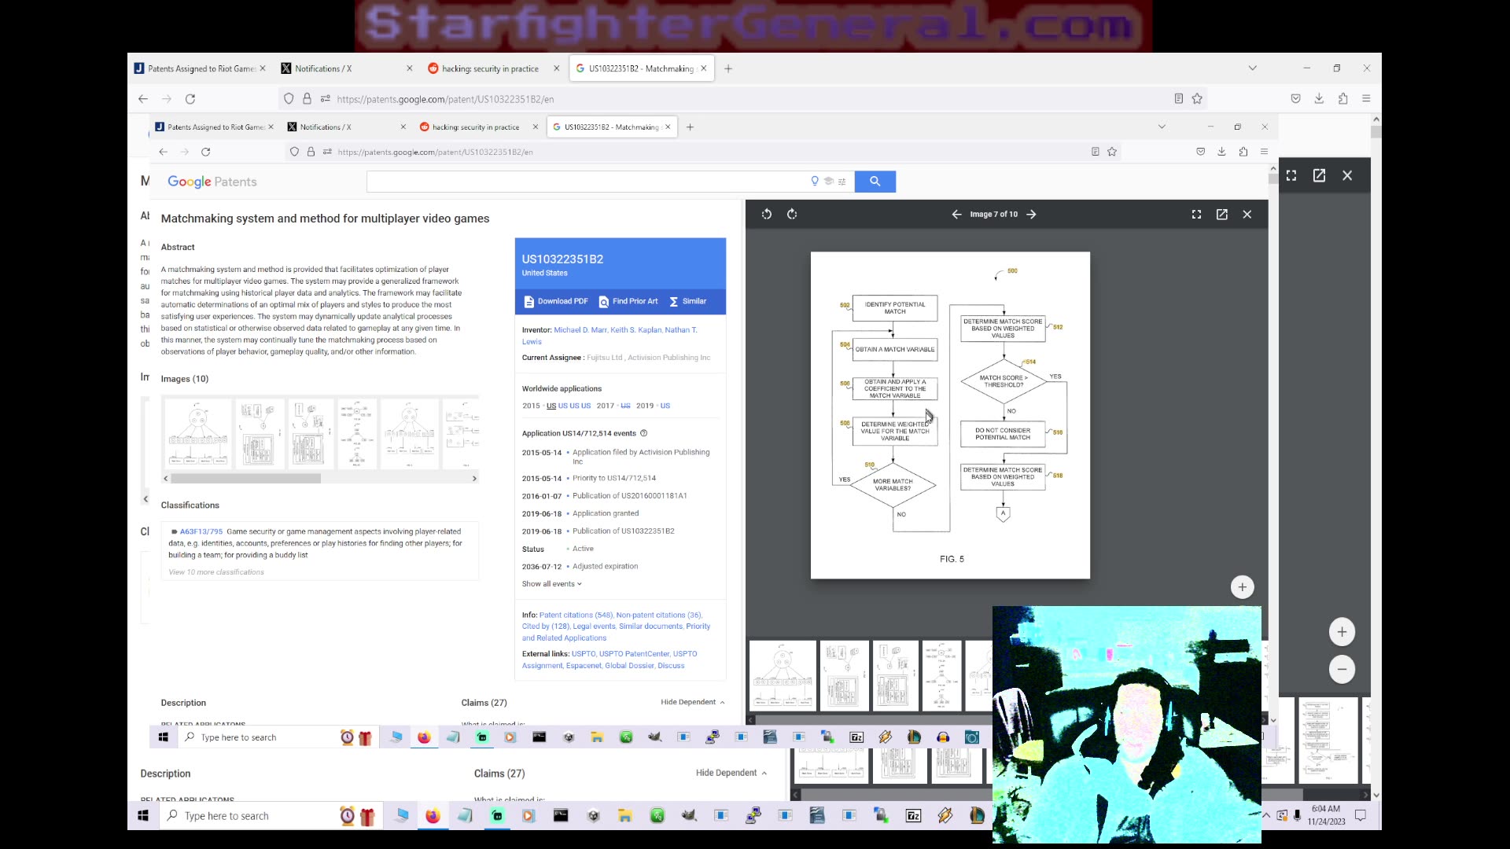Click the blue Google Patents search button

(875, 182)
